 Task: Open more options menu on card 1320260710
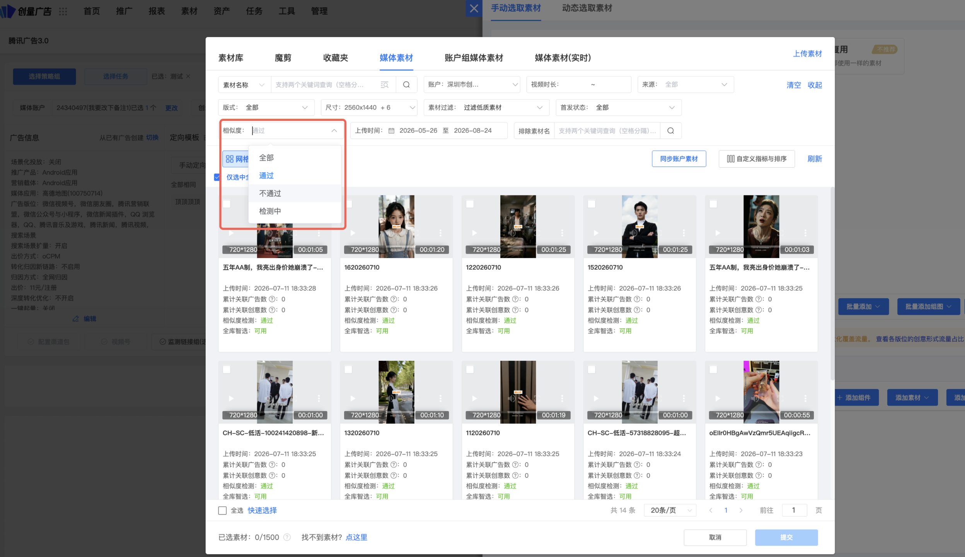440,398
